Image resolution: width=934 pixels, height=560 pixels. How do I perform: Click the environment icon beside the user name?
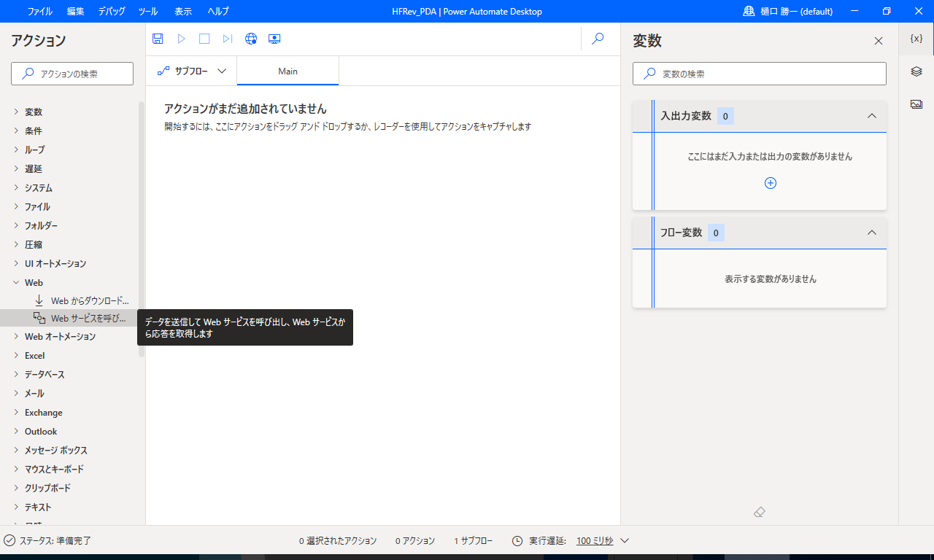[x=749, y=11]
